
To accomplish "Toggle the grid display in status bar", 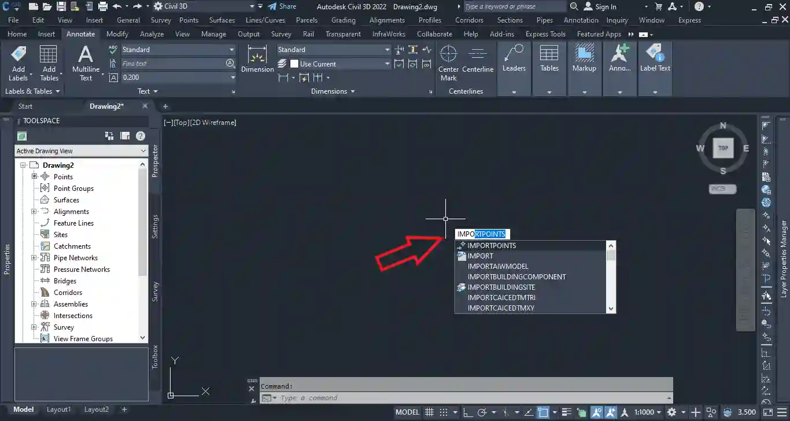I will [x=430, y=412].
